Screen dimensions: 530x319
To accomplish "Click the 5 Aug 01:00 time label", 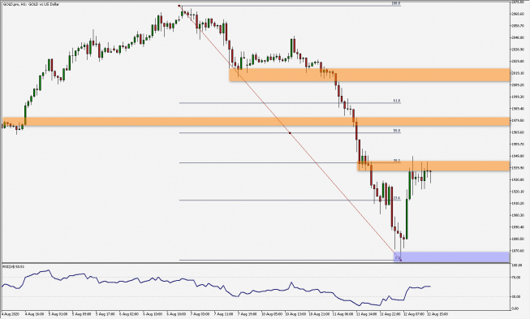I will click(58, 314).
